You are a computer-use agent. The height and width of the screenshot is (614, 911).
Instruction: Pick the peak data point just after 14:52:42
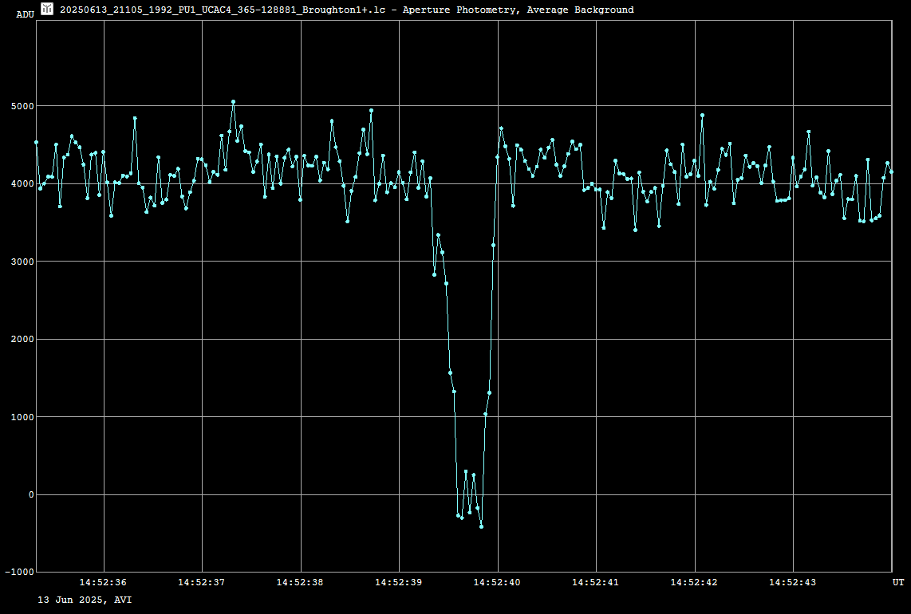[702, 115]
